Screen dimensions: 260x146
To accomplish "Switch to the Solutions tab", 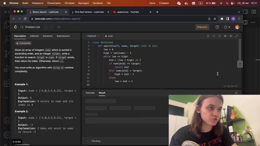I will pyautogui.click(x=48, y=36).
